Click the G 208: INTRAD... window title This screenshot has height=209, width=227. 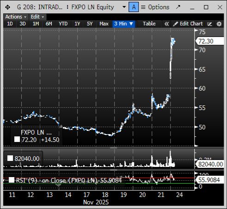(40, 7)
